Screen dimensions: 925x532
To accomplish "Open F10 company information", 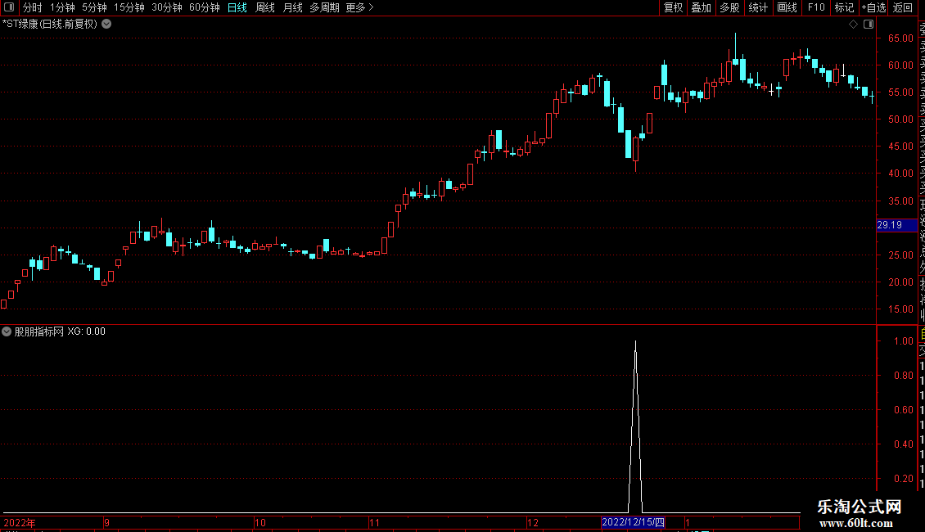I will coord(816,7).
